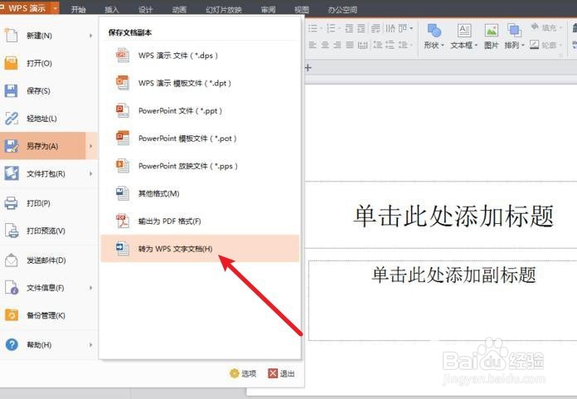Viewport: 577px width, 399px height.
Task: Click the 选项 options button
Action: 243,373
